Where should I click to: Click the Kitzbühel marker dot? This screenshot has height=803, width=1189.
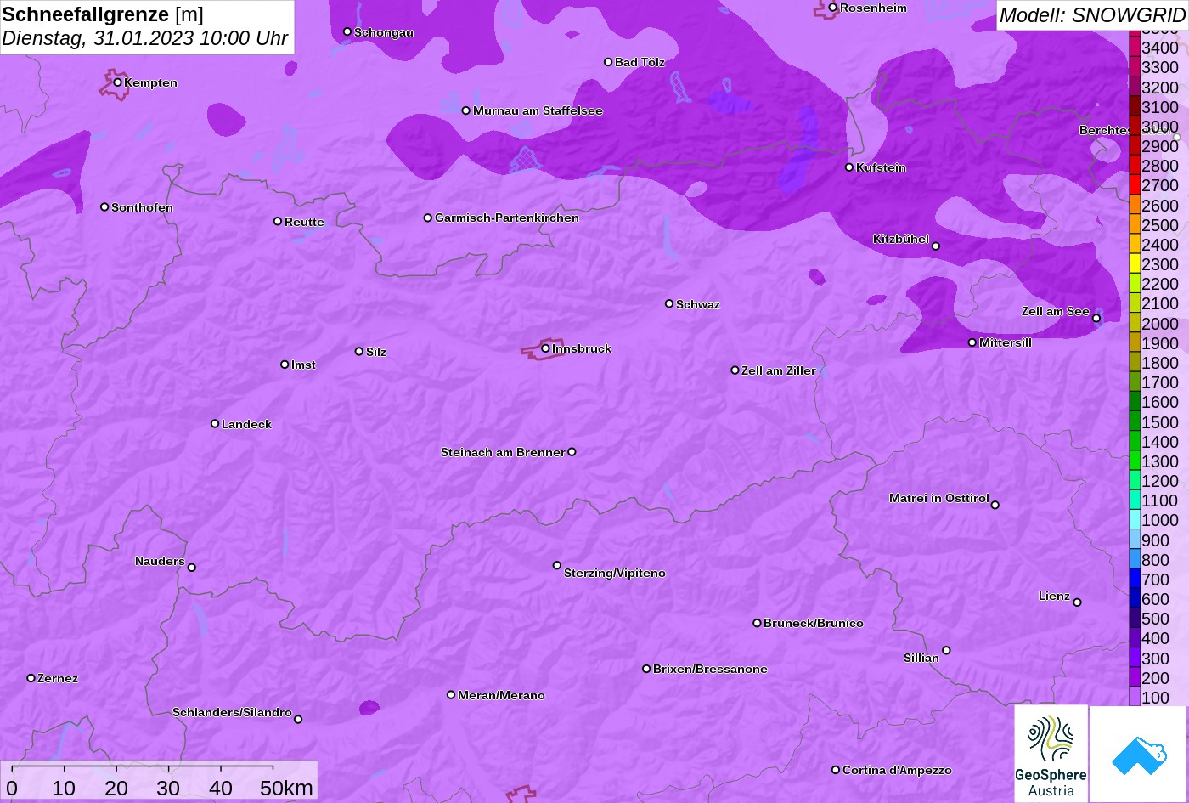[935, 246]
